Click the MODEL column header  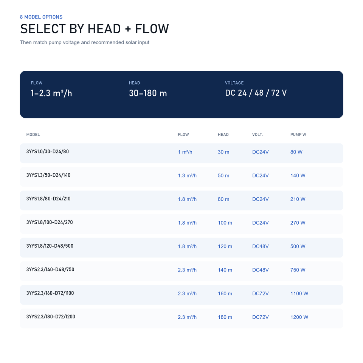[x=33, y=135]
